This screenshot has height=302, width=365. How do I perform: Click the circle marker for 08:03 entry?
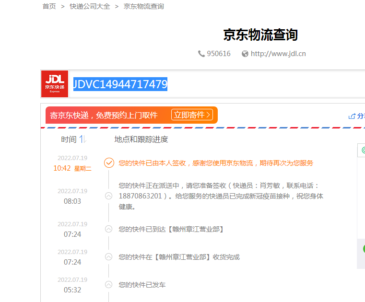[x=108, y=196]
